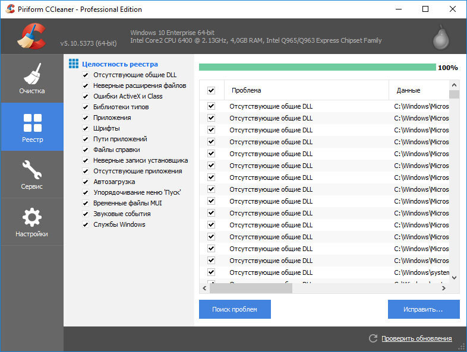Click the Intel Core2 CPU 6400 hardware info line
Screen dimensions: 467x352
256,40
